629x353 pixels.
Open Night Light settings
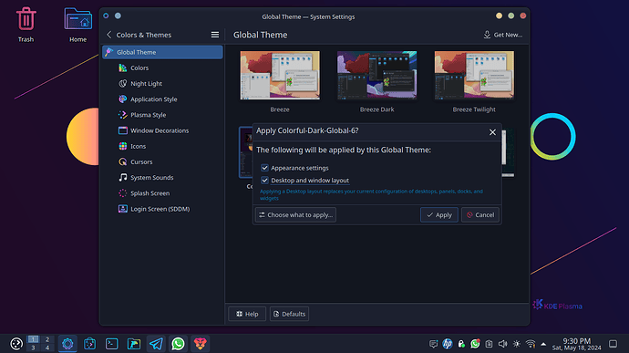click(162, 84)
